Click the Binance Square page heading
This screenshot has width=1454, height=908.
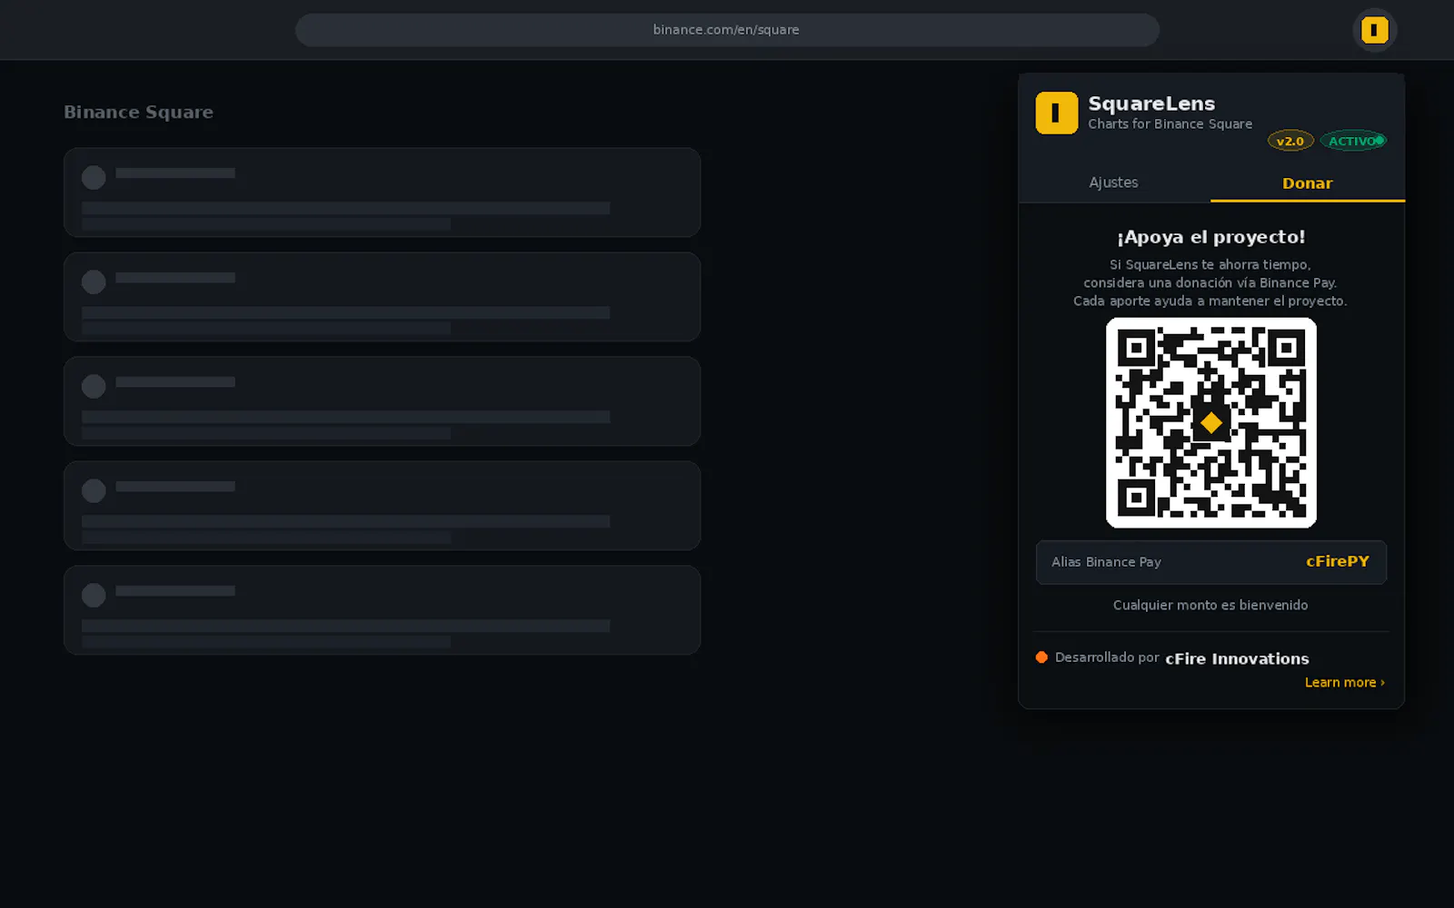coord(138,112)
